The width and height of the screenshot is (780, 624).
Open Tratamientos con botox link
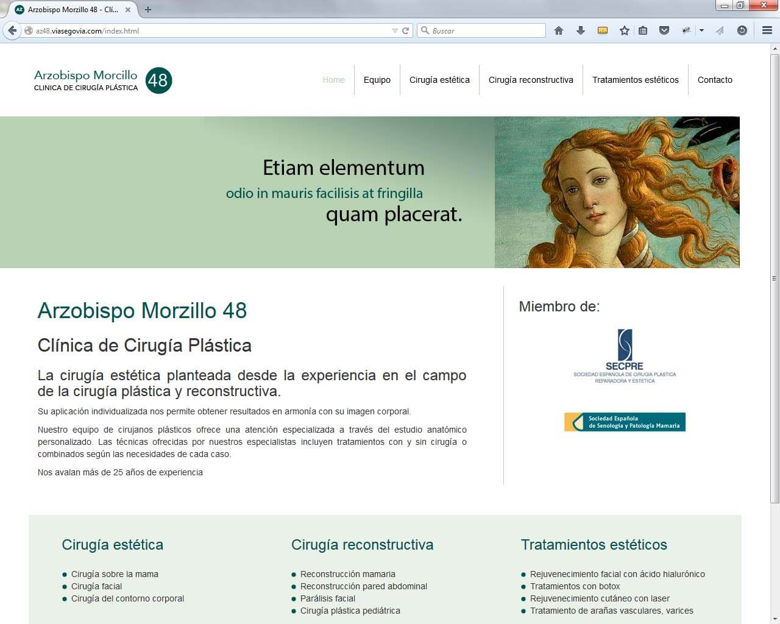[x=575, y=586]
